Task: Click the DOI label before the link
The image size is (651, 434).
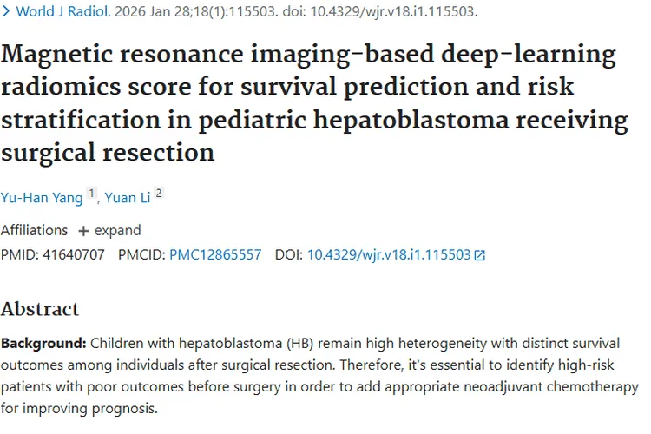Action: coord(288,255)
